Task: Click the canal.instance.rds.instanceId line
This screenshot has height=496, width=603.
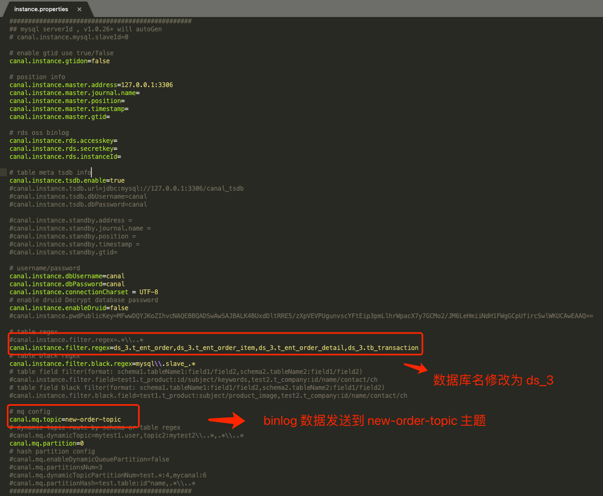Action: (x=65, y=157)
